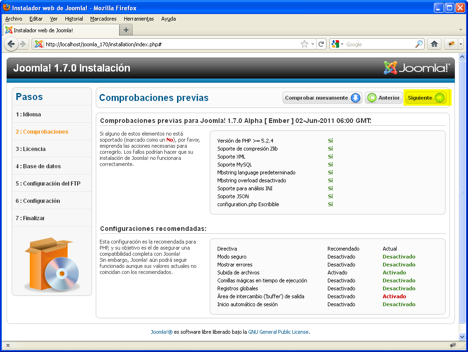Click the blue down arrow on Comprobar nuevamente
This screenshot has width=468, height=352.
click(355, 98)
